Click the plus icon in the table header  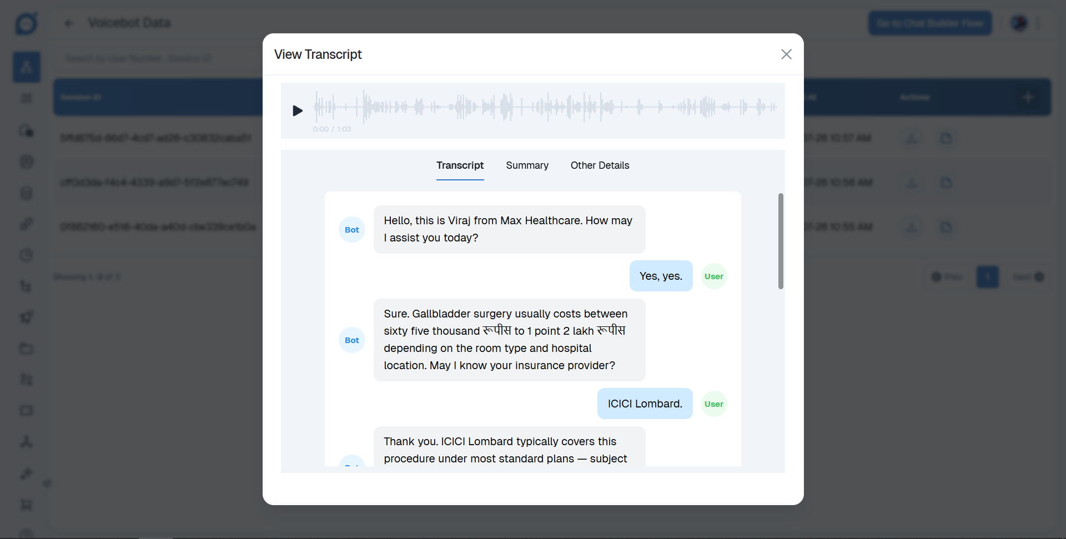(1028, 97)
